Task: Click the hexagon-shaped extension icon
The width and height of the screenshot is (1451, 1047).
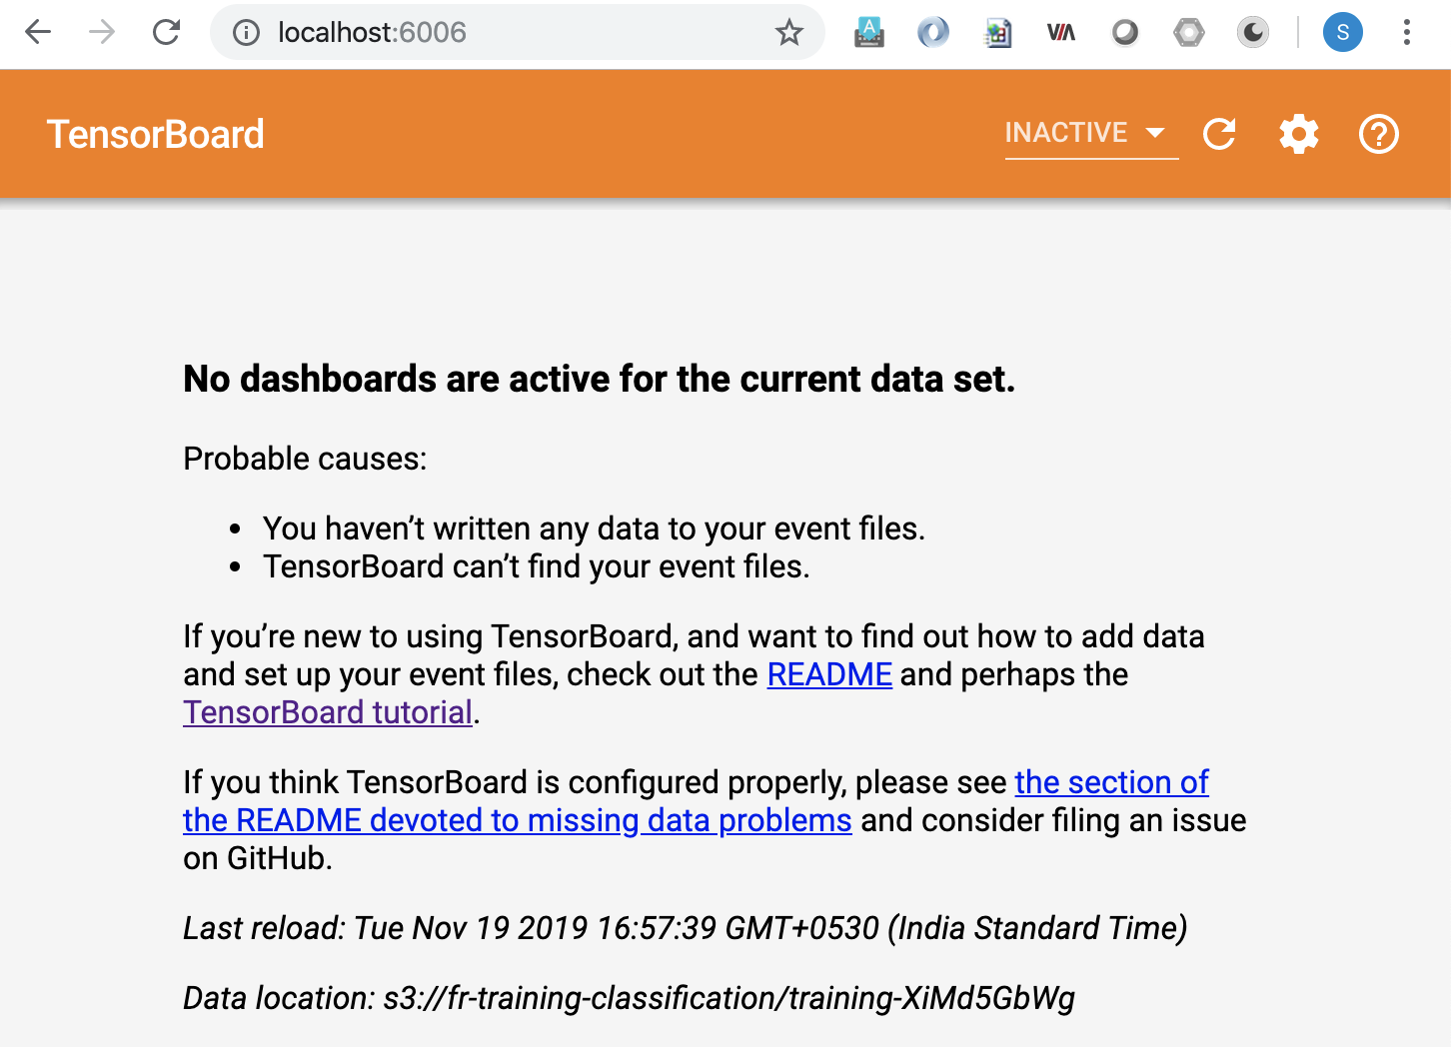Action: [1189, 32]
